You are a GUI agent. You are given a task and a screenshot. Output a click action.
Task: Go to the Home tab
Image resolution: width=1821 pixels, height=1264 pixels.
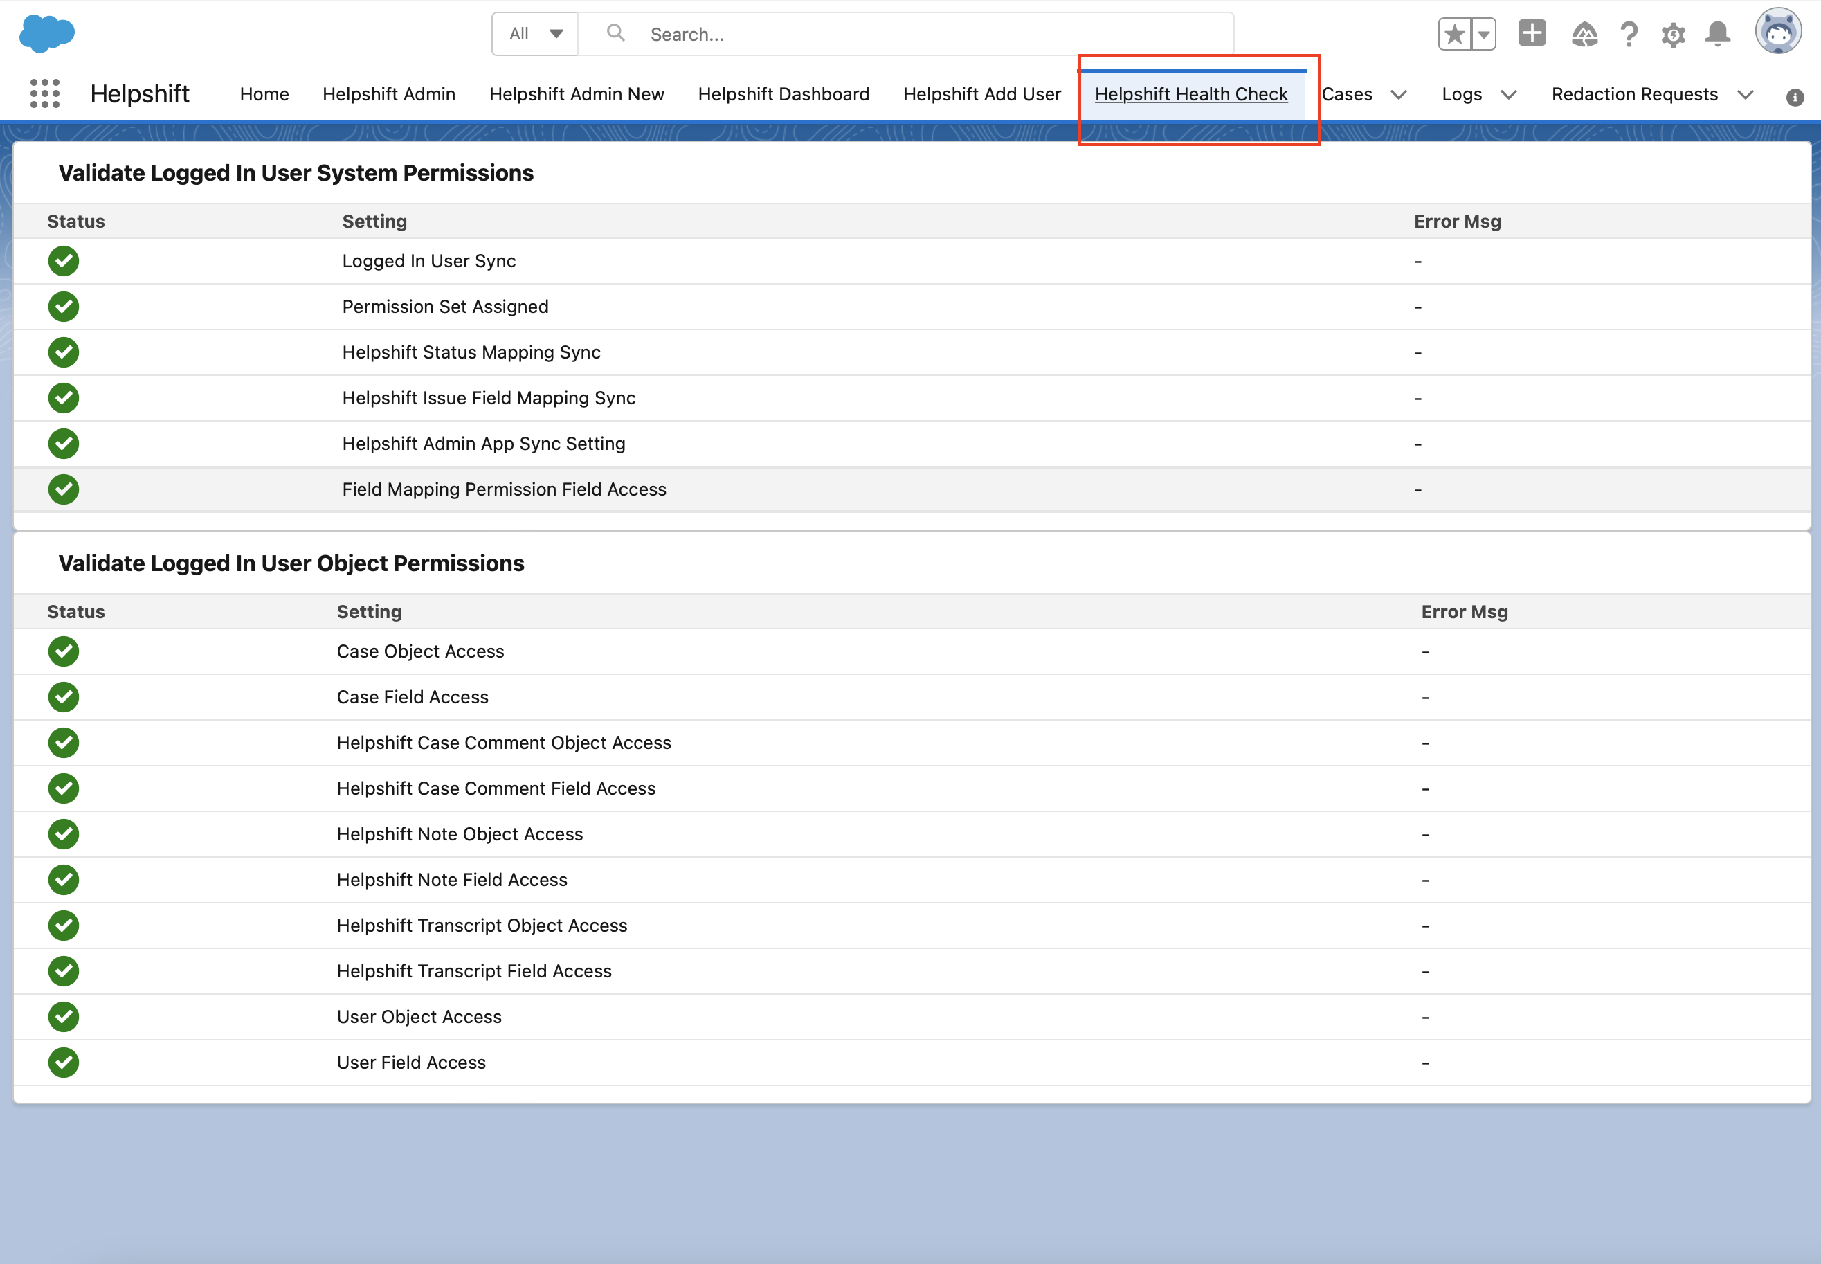pyautogui.click(x=264, y=94)
